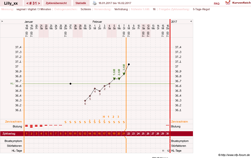
Task: Select cycle day 21 cell
Action: pyautogui.click(x=124, y=134)
